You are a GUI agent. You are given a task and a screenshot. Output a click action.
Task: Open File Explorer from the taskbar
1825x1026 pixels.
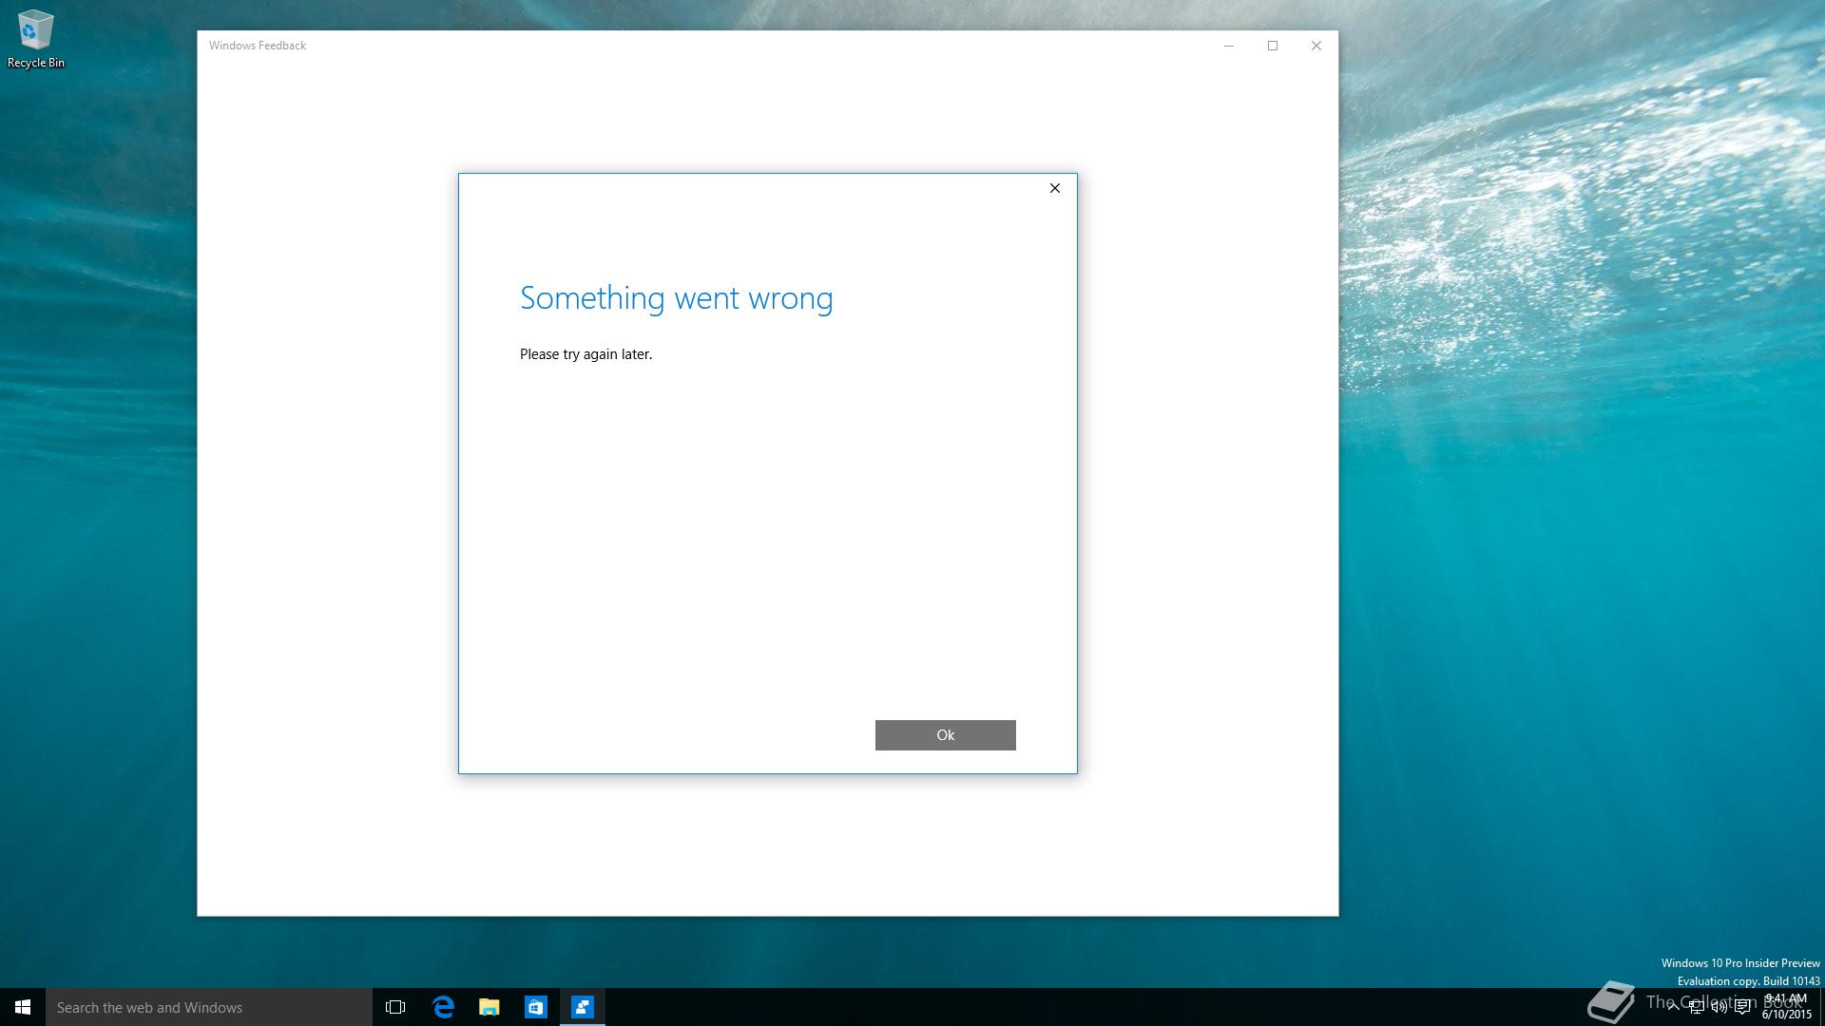490,1007
